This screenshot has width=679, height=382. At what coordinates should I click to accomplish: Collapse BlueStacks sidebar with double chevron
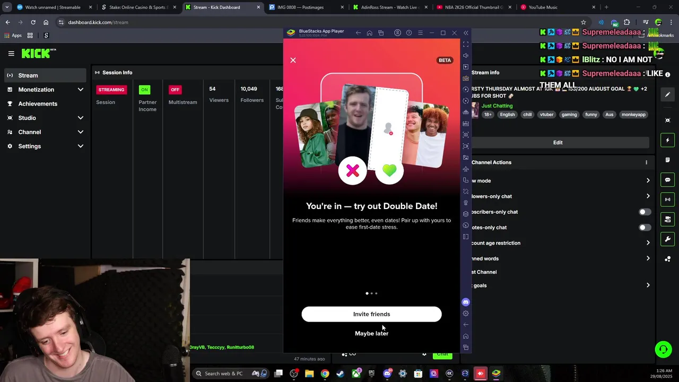coord(466,33)
